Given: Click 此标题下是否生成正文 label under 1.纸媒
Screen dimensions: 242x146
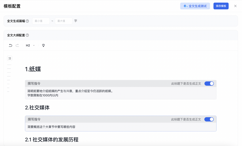Looking at the screenshot, I should pyautogui.click(x=186, y=84).
